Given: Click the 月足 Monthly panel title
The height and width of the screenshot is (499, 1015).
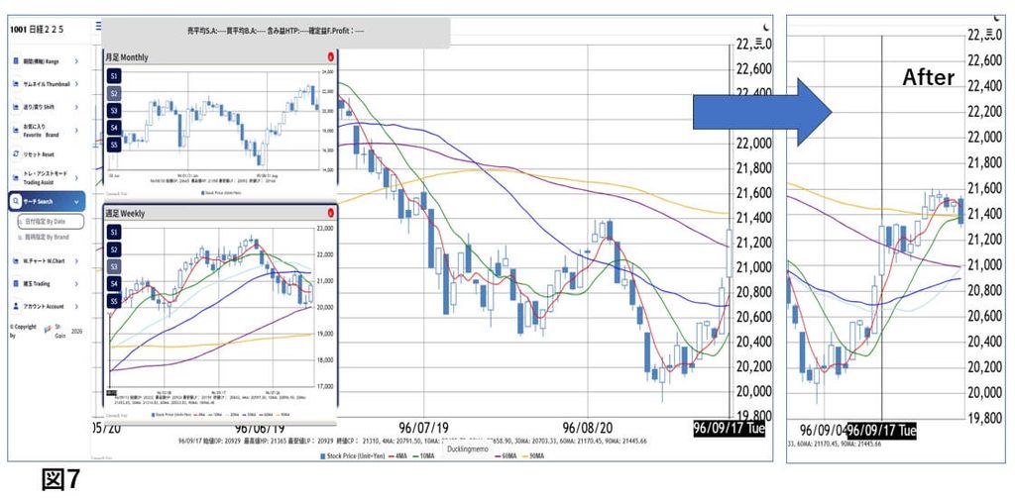Looking at the screenshot, I should tap(126, 56).
